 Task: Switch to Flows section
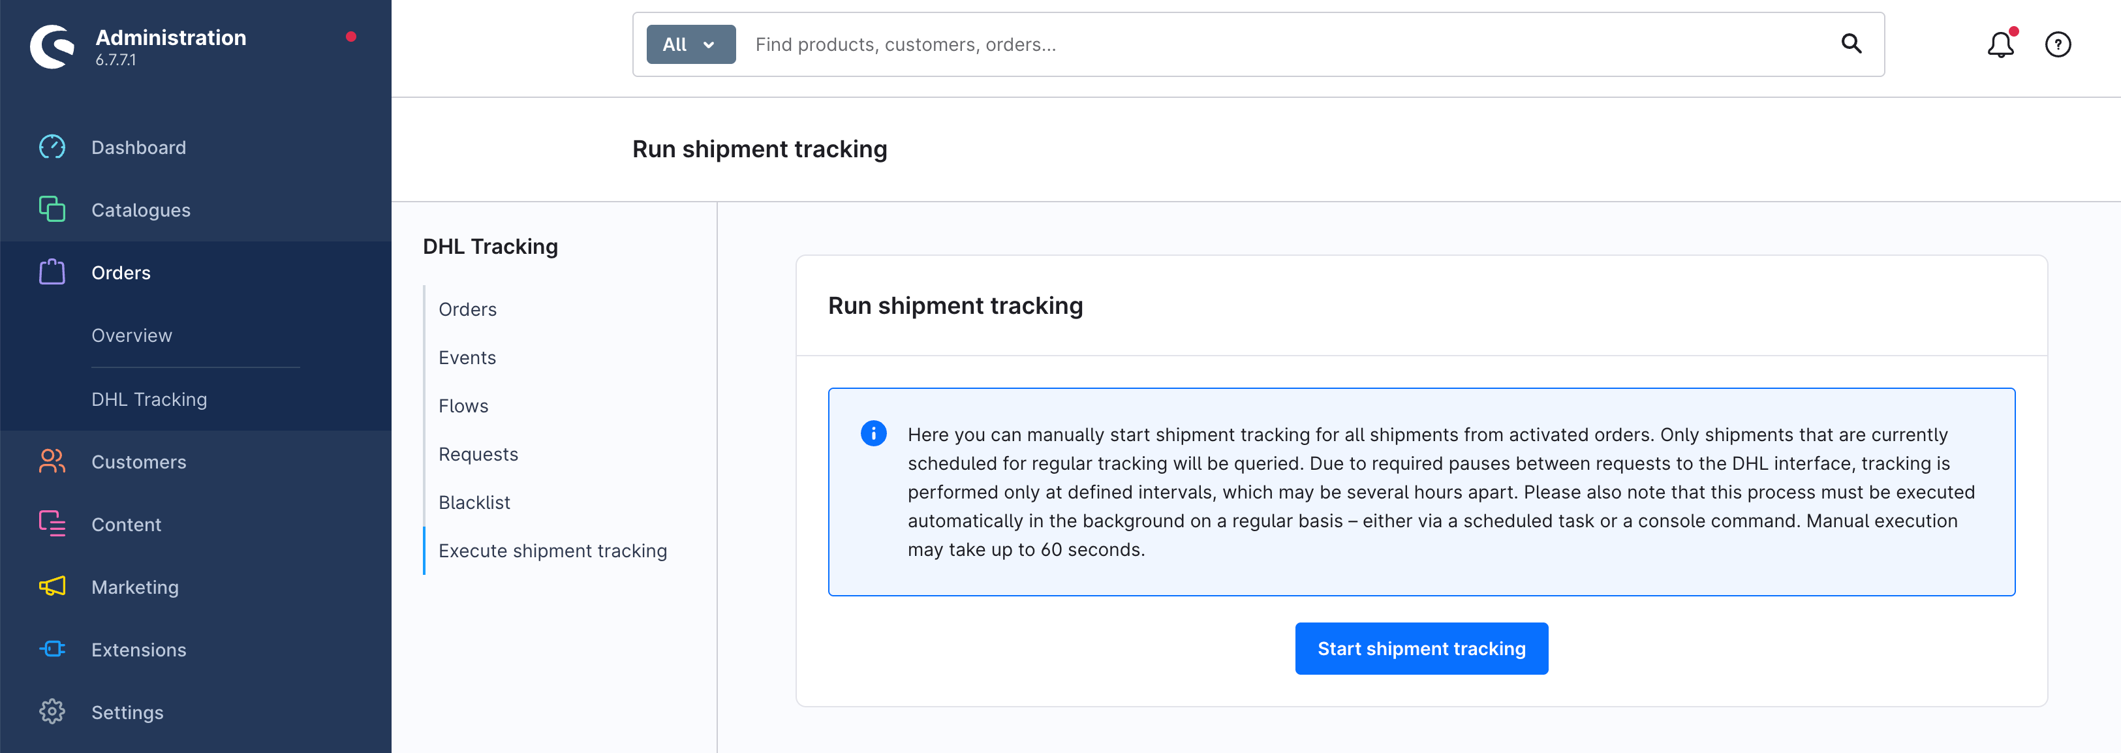pyautogui.click(x=463, y=406)
